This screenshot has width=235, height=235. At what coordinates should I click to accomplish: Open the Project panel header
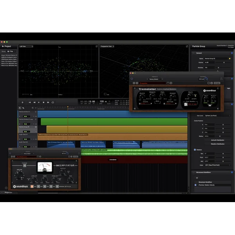coord(6,46)
